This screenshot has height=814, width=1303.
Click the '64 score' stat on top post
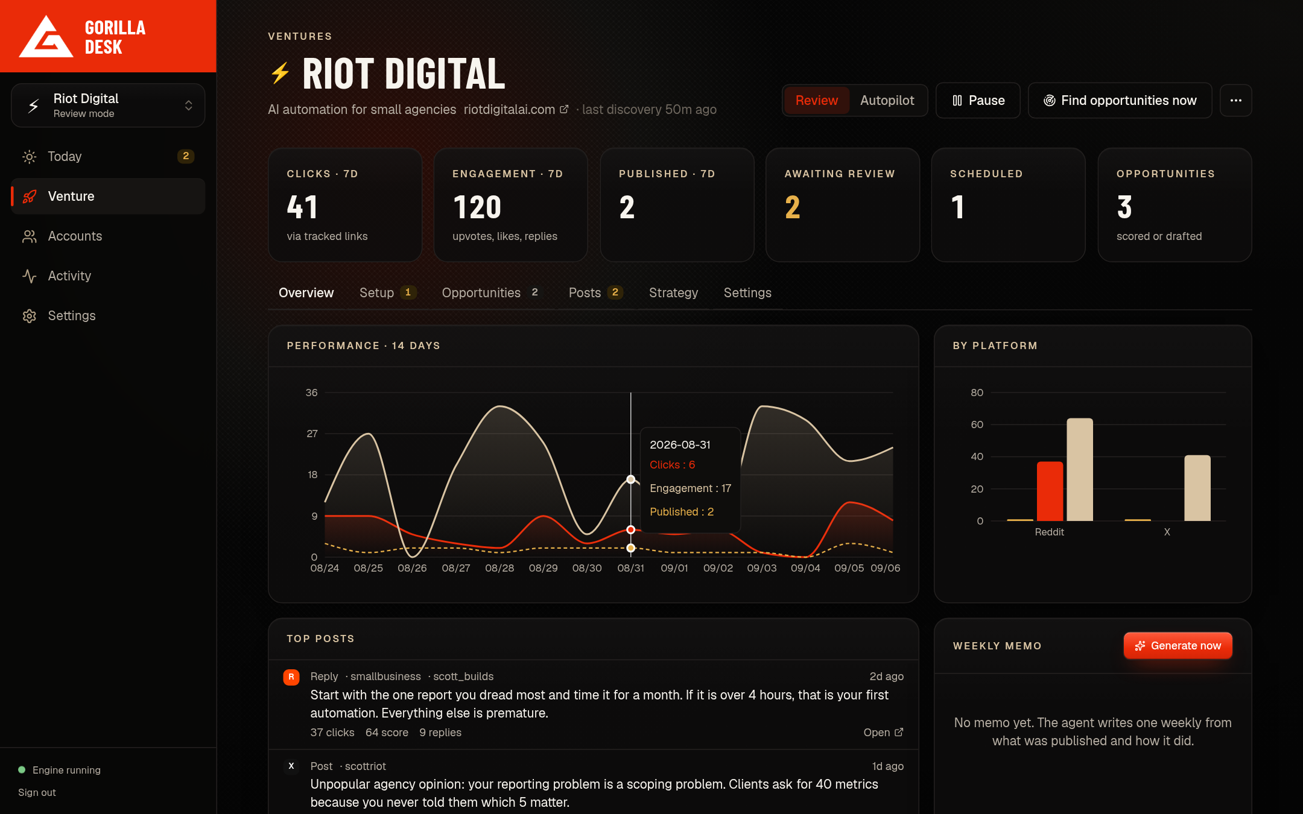click(x=387, y=733)
